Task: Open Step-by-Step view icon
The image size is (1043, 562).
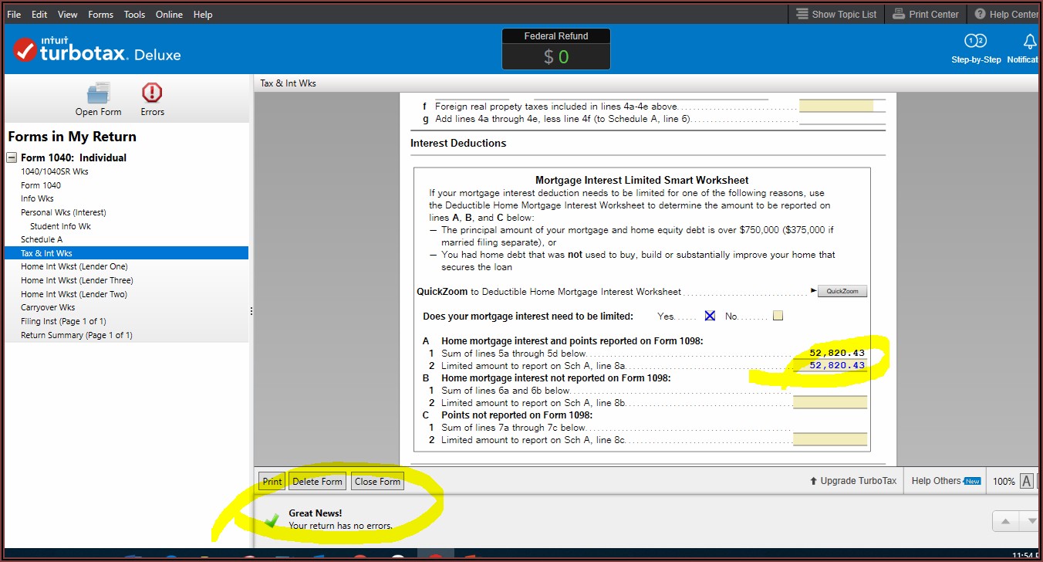Action: 976,42
